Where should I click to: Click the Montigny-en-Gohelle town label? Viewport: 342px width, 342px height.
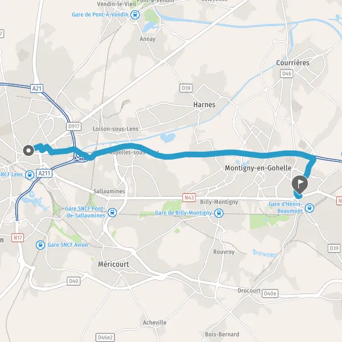258,168
